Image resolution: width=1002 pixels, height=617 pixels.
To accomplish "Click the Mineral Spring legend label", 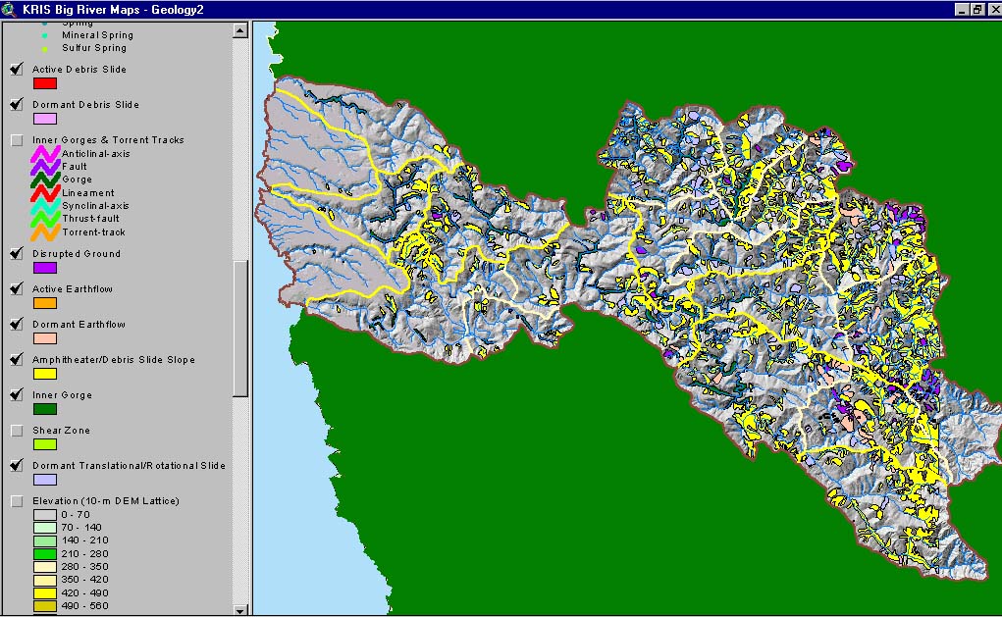I will click(98, 35).
